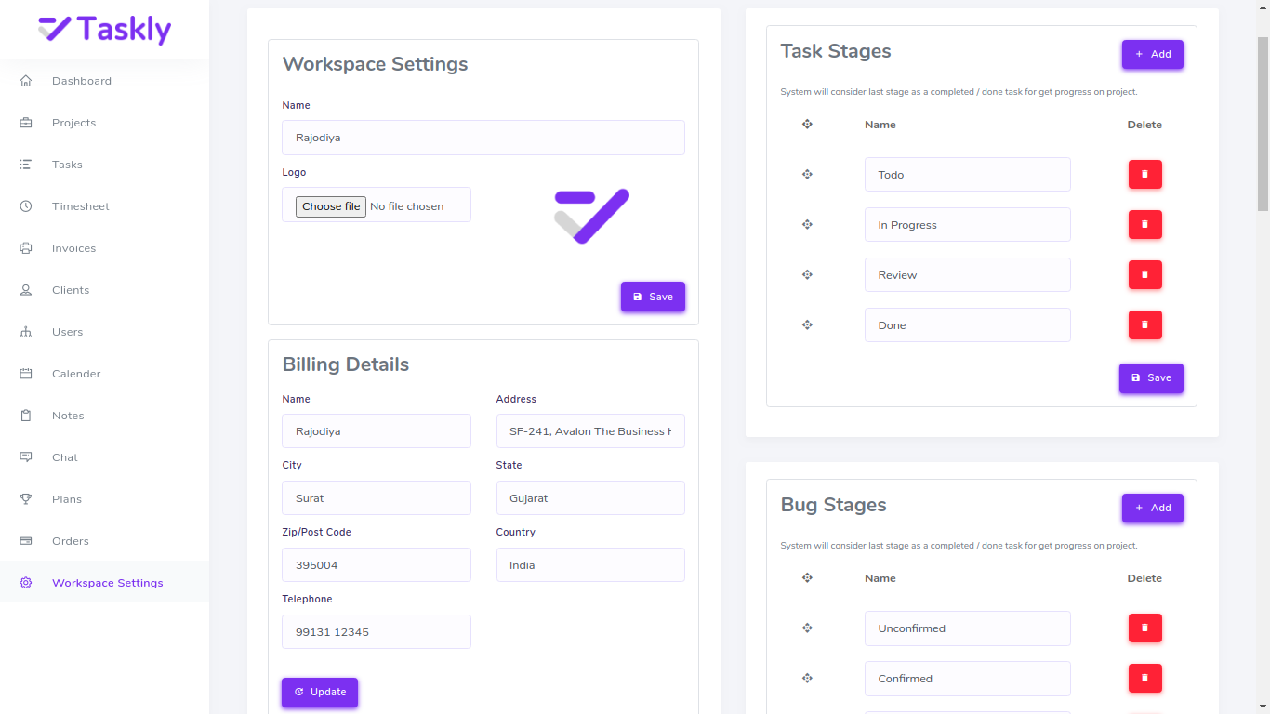
Task: Click the Tasks list icon
Action: 26,165
